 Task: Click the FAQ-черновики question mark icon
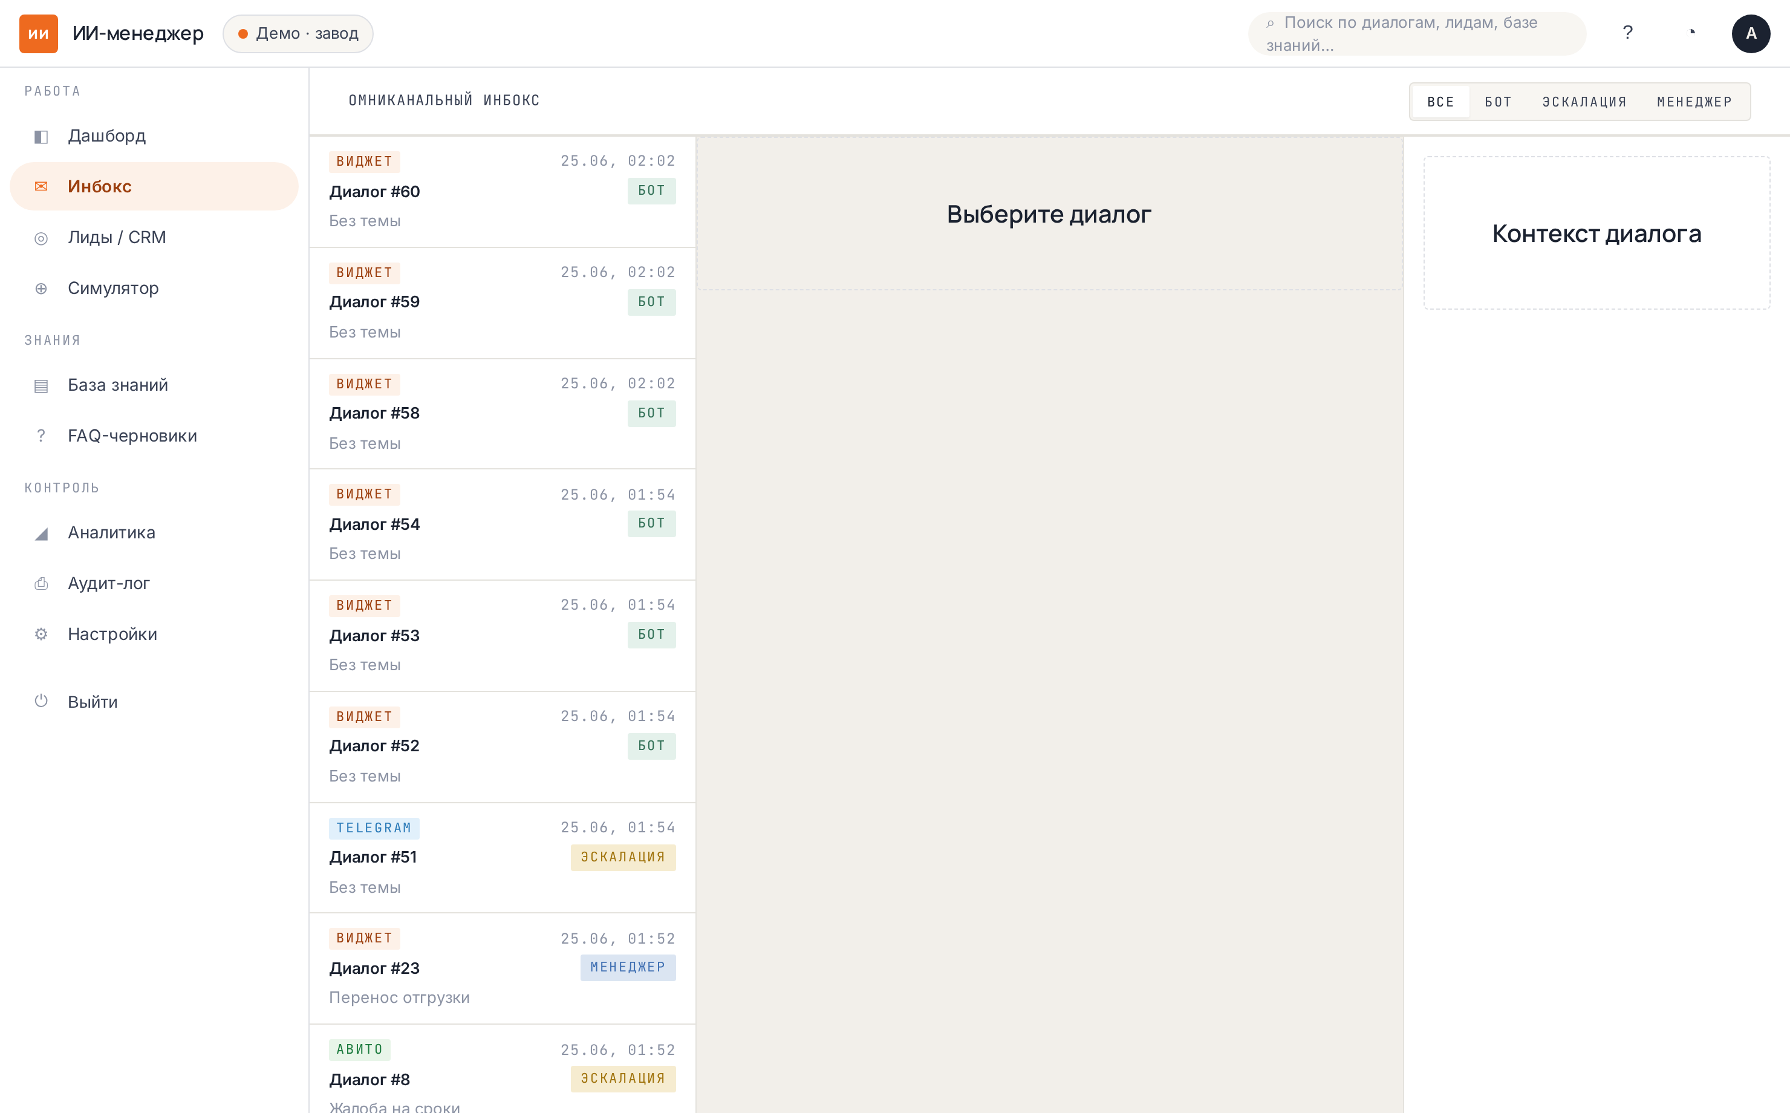[x=41, y=436]
